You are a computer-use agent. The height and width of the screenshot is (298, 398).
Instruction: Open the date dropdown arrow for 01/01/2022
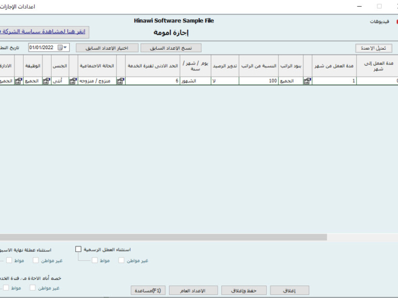click(x=67, y=47)
